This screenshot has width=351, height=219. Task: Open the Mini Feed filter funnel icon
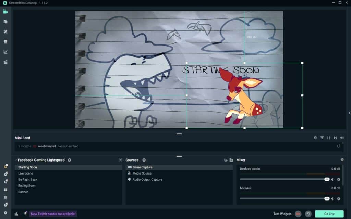(x=322, y=138)
